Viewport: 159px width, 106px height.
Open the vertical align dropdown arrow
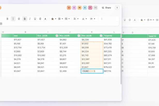(86, 19)
